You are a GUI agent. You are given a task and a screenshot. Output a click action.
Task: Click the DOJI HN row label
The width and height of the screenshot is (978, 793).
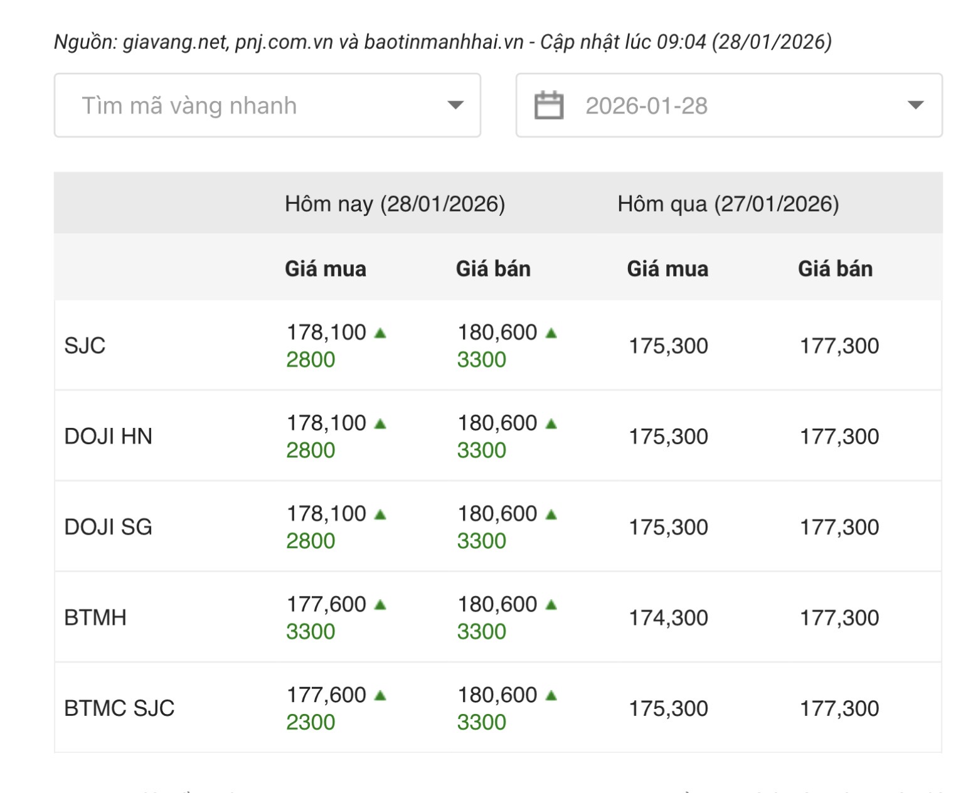(x=108, y=436)
